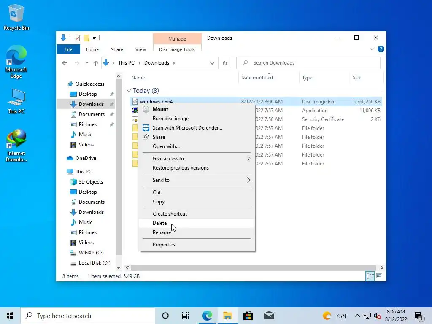Open Microsoft Edge desktop shortcut
432x324 pixels.
tap(16, 62)
